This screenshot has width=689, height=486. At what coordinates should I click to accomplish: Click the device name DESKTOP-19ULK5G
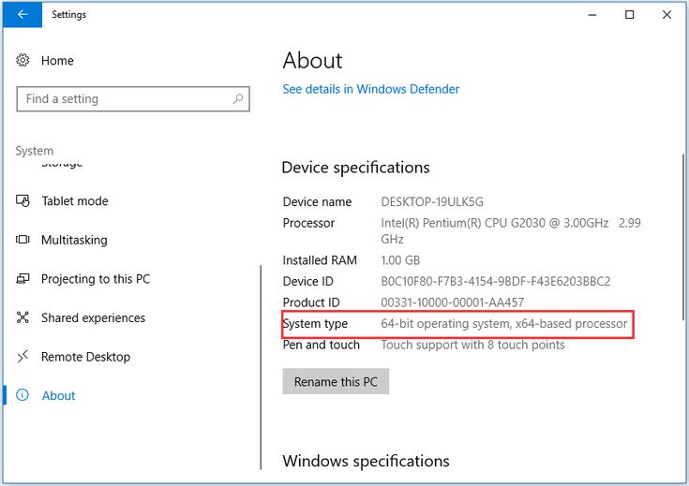(432, 202)
